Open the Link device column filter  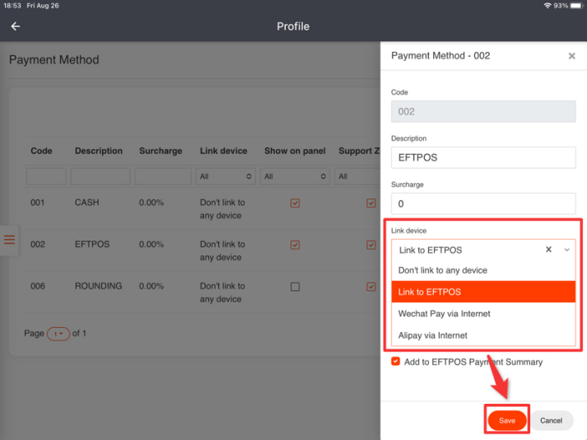pyautogui.click(x=226, y=176)
